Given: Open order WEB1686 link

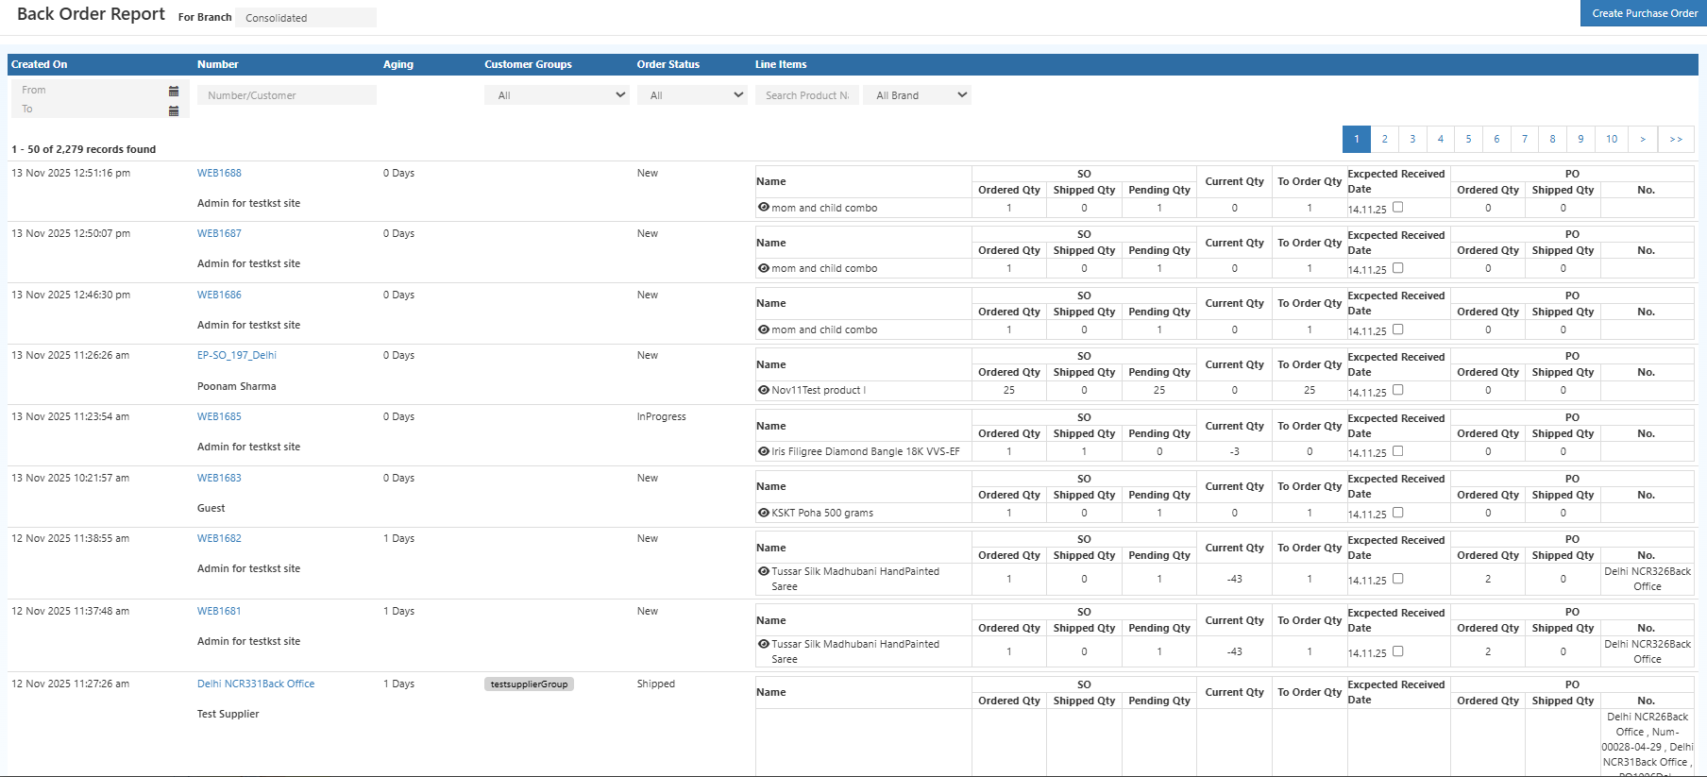Looking at the screenshot, I should point(219,295).
